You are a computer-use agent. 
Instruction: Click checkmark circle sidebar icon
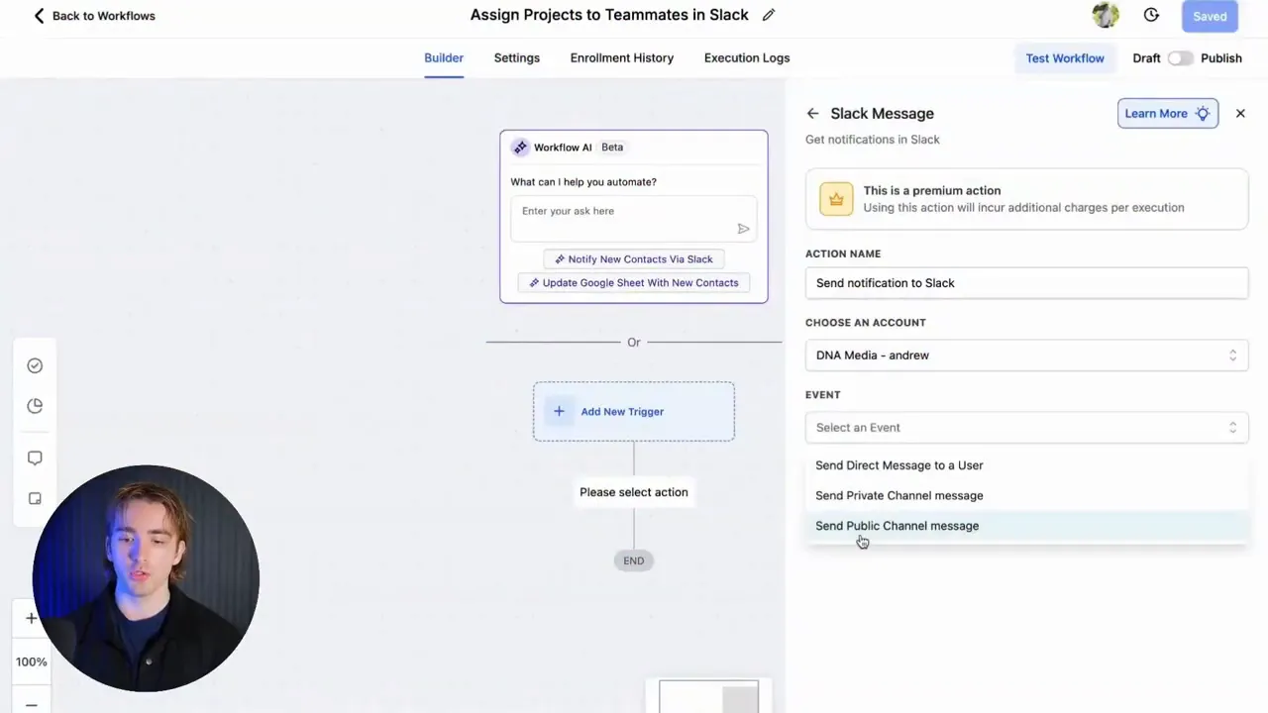coord(35,365)
